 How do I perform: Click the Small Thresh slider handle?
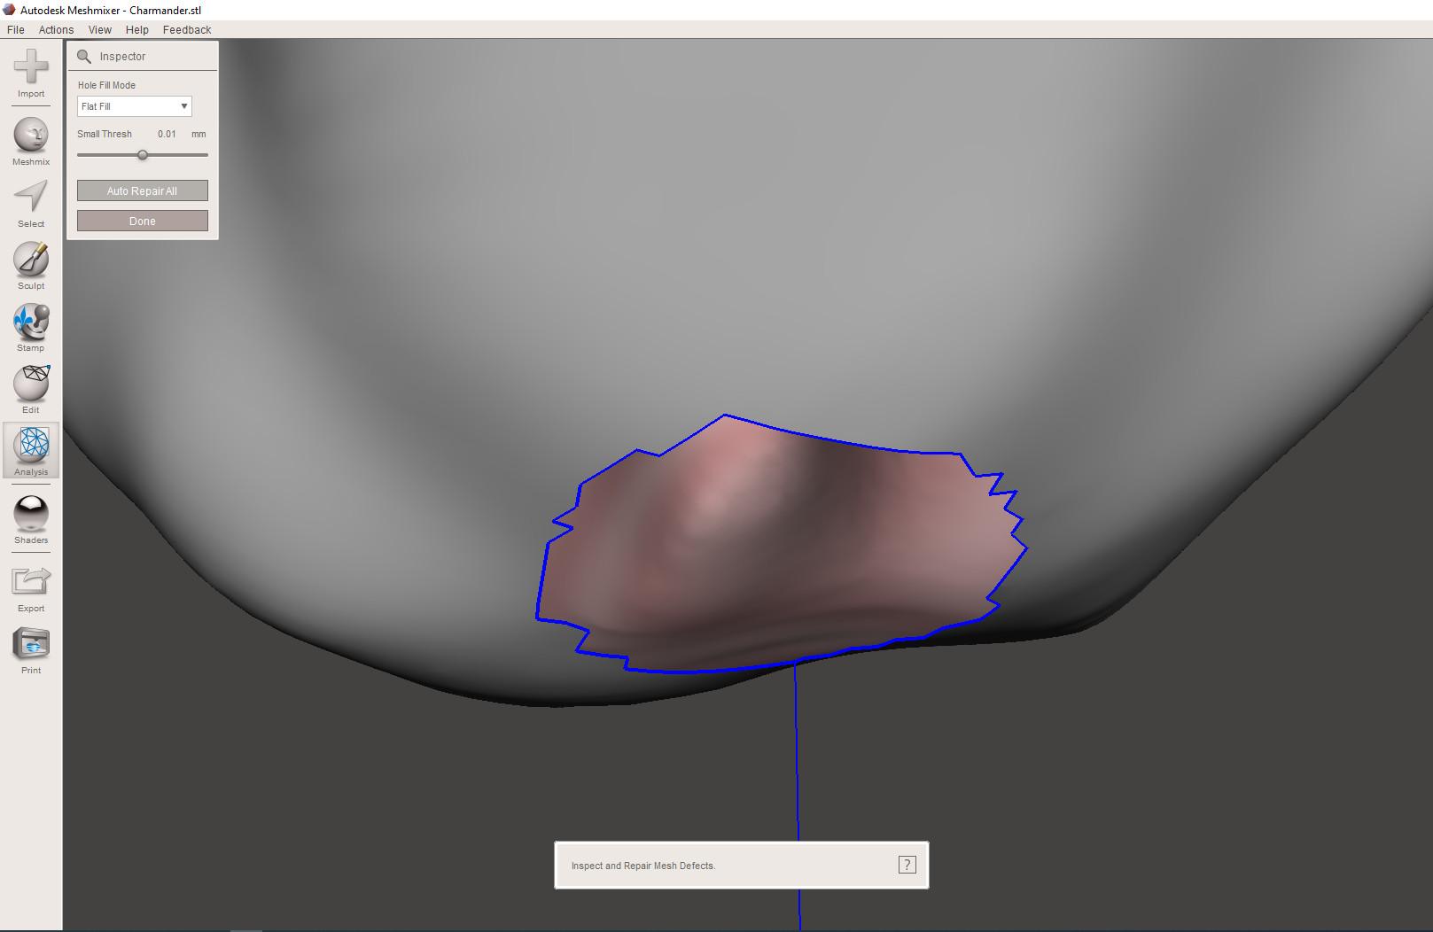point(142,155)
